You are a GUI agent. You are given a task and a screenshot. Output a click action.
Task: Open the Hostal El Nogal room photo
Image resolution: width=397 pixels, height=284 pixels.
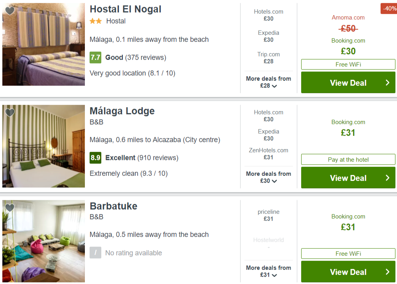pyautogui.click(x=43, y=44)
